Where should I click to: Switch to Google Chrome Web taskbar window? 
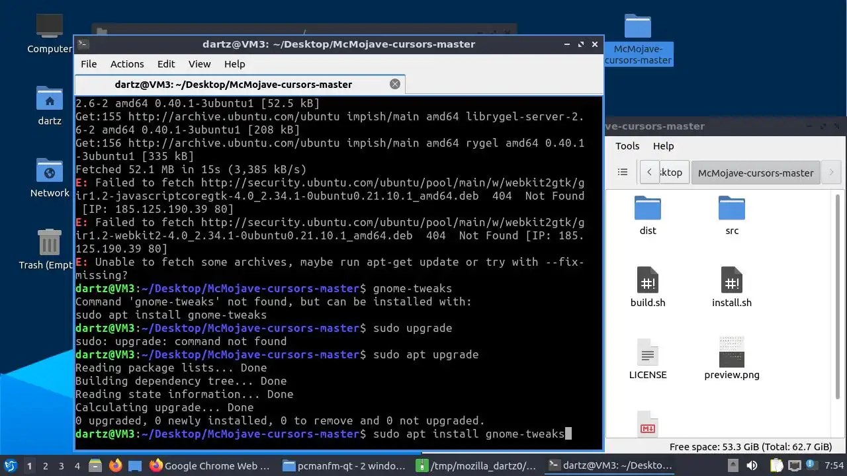pos(210,466)
